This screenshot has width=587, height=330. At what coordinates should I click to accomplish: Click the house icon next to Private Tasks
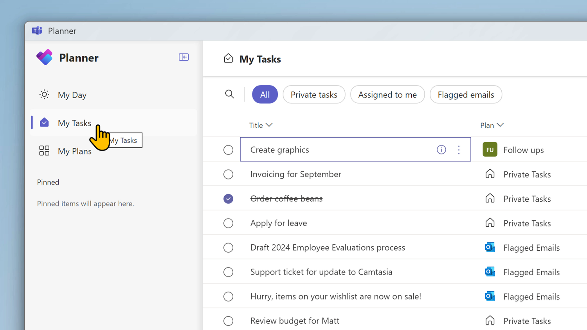pyautogui.click(x=490, y=174)
